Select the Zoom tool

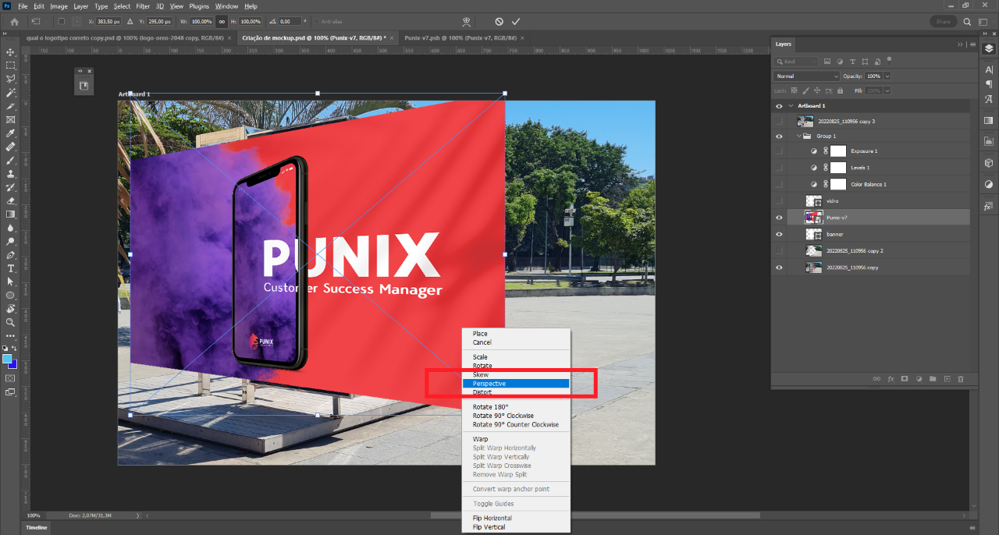pyautogui.click(x=11, y=322)
